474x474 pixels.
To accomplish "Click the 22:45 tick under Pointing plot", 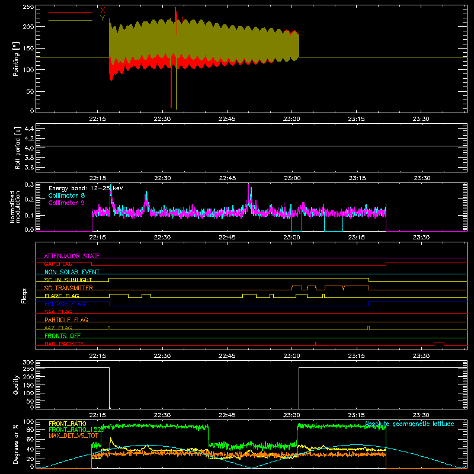I will click(x=227, y=119).
